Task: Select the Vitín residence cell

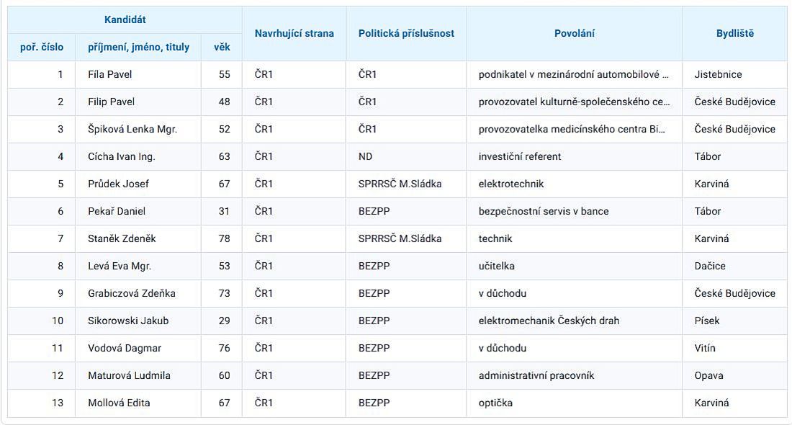Action: tap(705, 348)
